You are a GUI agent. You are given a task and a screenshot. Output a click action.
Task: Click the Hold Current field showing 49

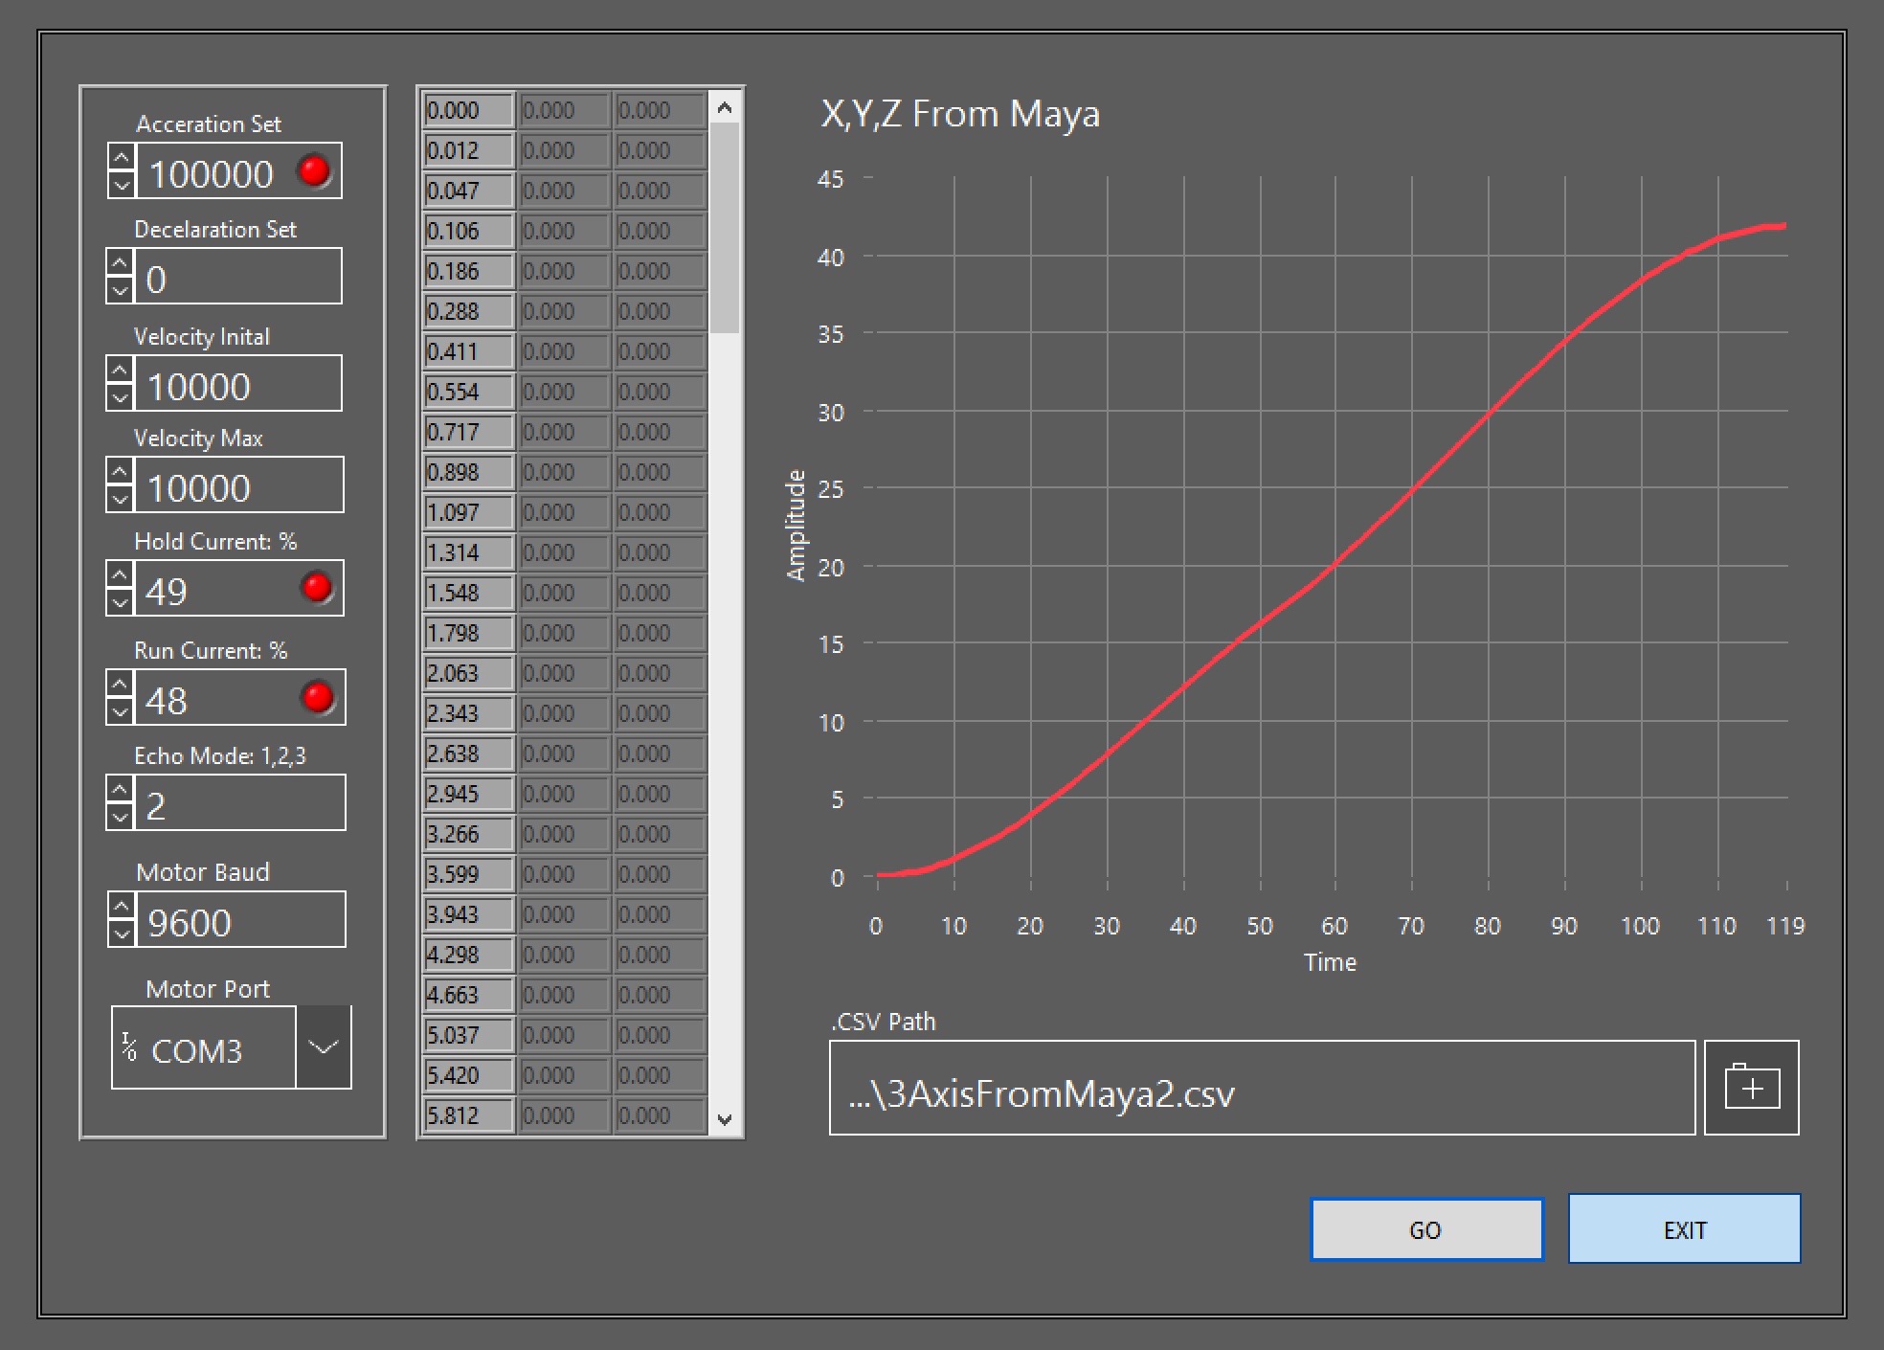(238, 588)
